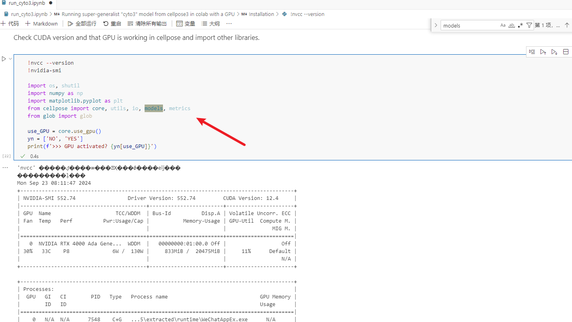
Task: Click the '!nvidia-smi' code line
Action: (44, 70)
